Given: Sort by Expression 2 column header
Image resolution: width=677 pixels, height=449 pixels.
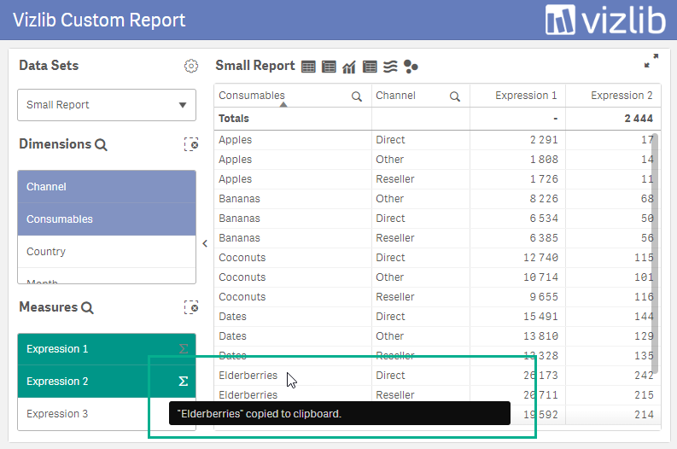Looking at the screenshot, I should pos(622,96).
